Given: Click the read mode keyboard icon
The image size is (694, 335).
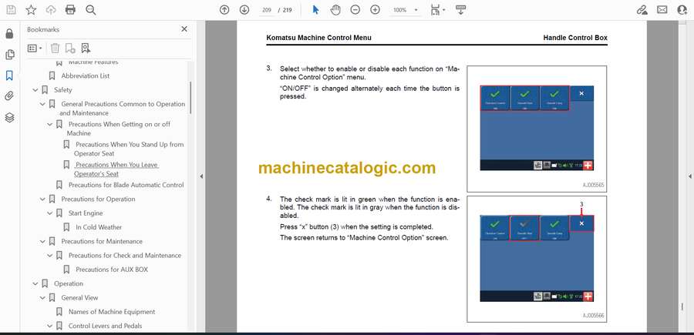Looking at the screenshot, I should 461,10.
